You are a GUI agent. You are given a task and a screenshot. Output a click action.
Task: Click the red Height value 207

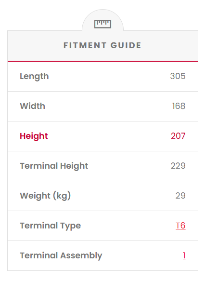click(178, 136)
